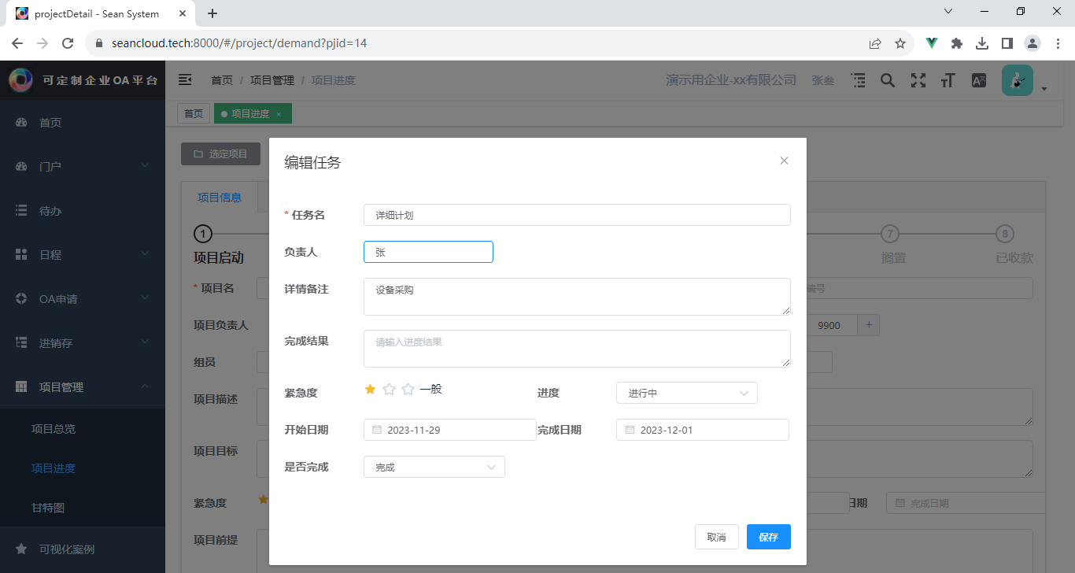Screen dimensions: 1075x573
Task: Open the 完成日期 date picker in dialog
Action: 703,430
